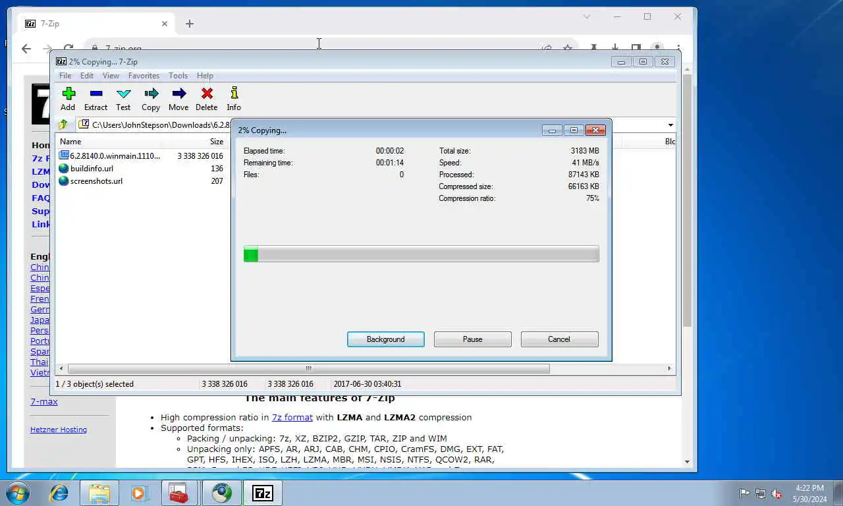Open Windows Media Player taskbar icon
Screen dimensions: 843x506
click(x=138, y=493)
